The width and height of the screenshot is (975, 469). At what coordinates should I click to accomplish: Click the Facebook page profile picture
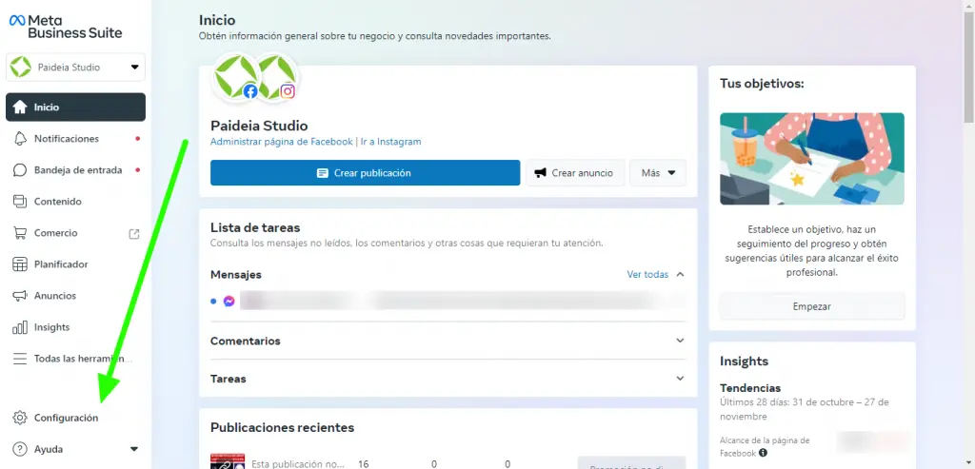[x=234, y=76]
